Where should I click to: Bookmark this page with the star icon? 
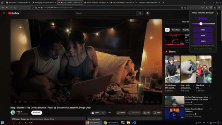click(185, 7)
